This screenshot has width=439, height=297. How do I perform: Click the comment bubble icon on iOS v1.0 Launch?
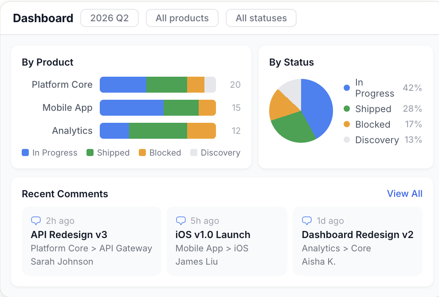181,220
